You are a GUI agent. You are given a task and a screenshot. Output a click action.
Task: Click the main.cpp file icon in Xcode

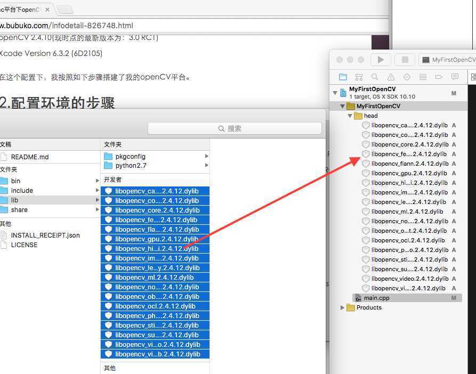[358, 298]
